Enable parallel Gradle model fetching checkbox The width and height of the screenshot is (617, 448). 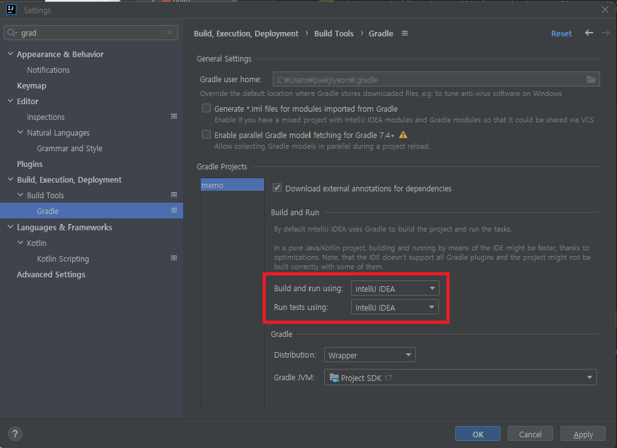[206, 135]
